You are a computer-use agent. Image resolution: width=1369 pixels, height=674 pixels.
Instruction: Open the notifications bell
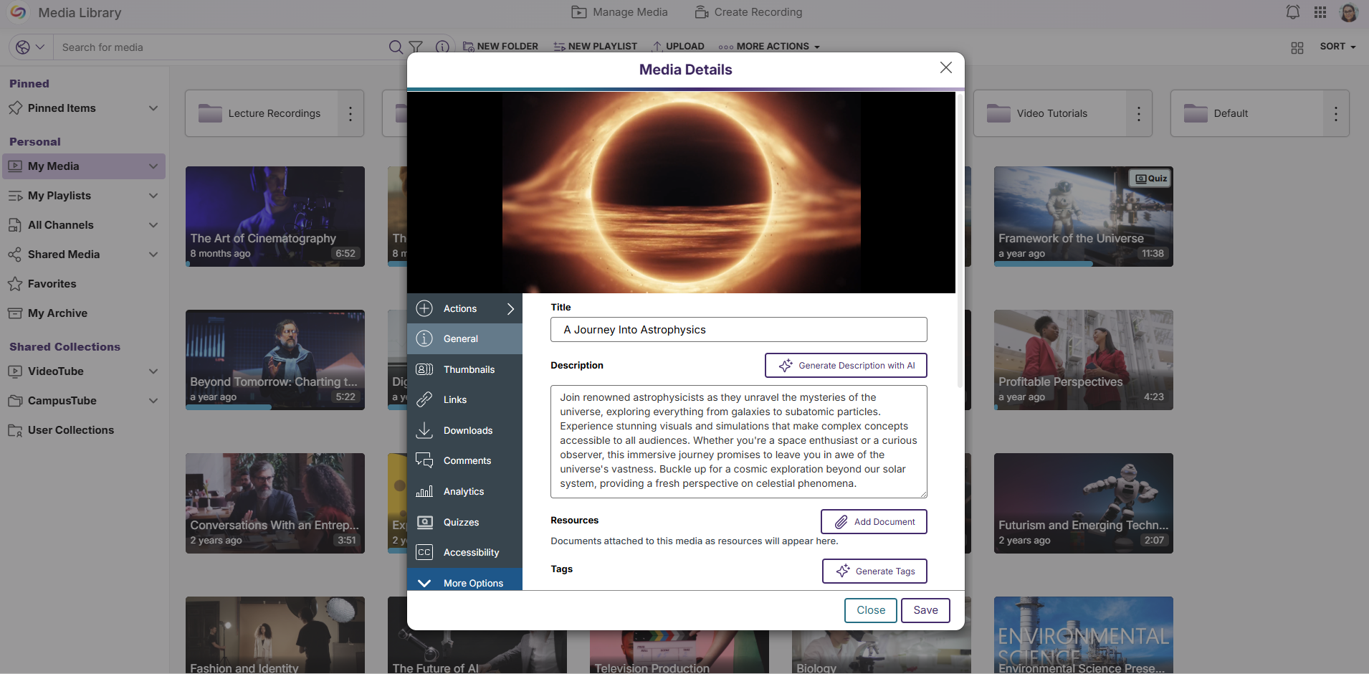(x=1292, y=12)
